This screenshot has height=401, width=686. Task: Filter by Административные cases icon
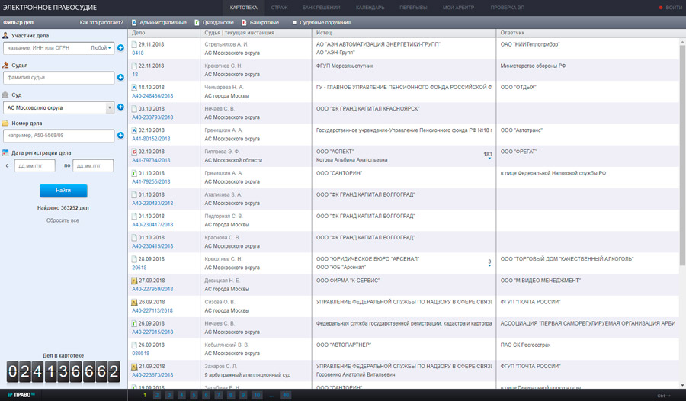click(x=134, y=22)
